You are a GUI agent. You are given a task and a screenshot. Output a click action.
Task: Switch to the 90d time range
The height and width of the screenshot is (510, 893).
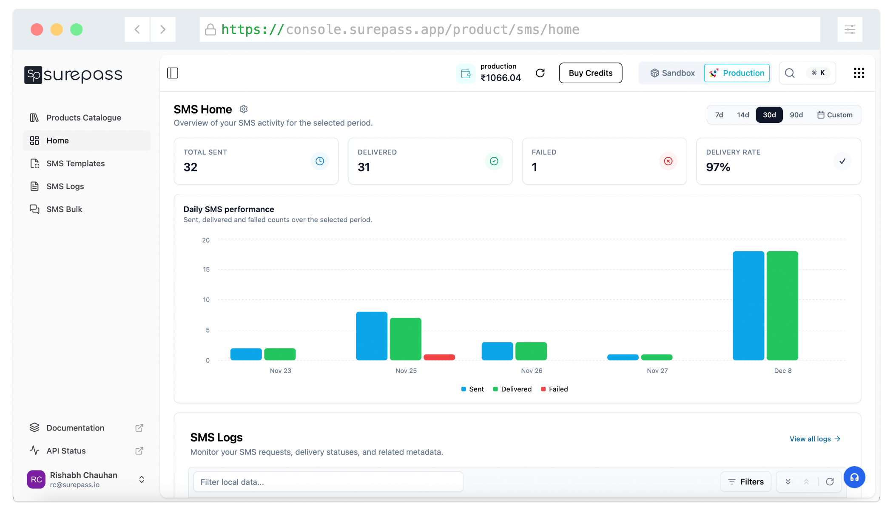click(x=796, y=115)
